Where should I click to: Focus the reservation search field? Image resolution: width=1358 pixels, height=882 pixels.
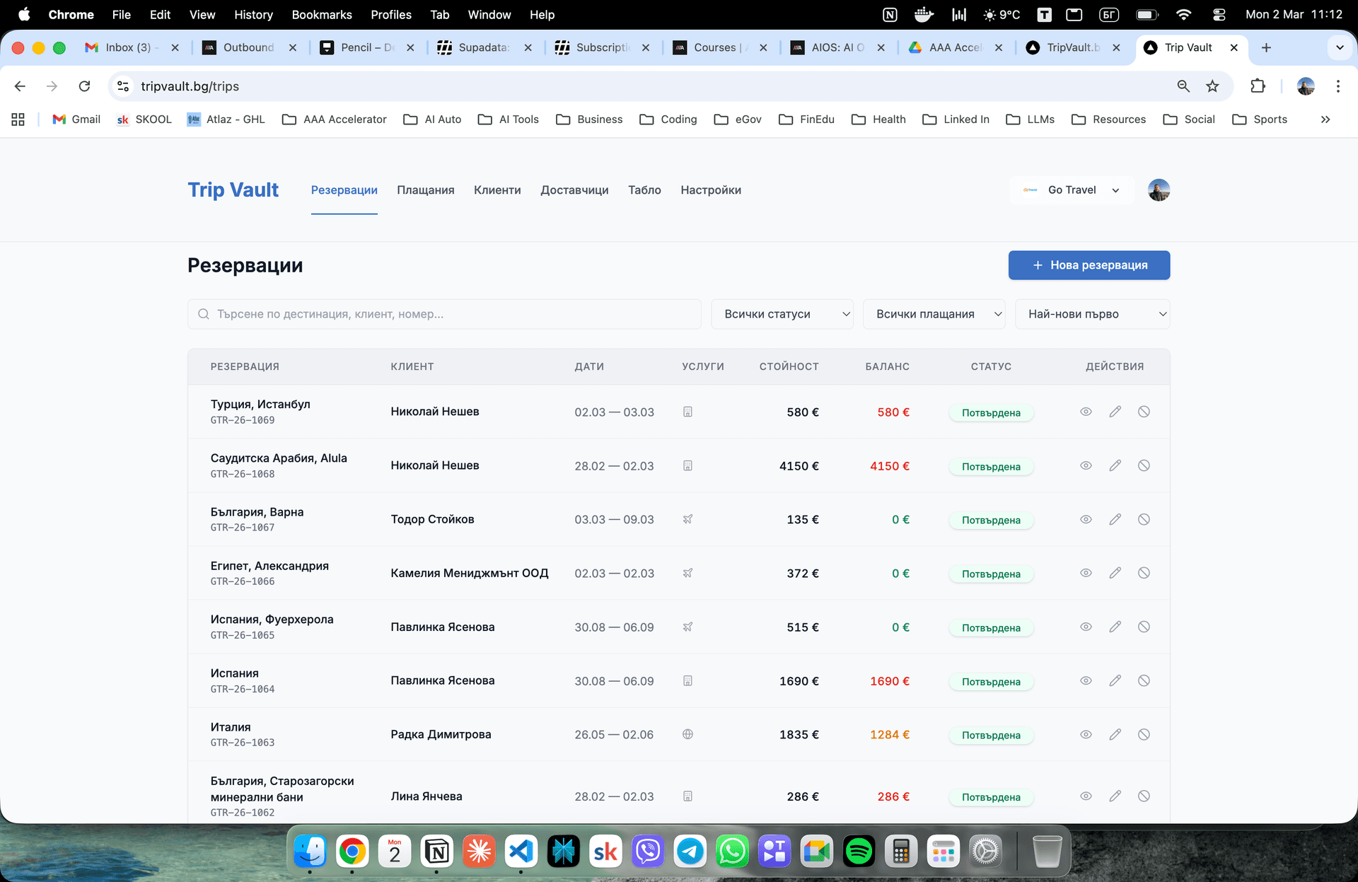click(444, 314)
